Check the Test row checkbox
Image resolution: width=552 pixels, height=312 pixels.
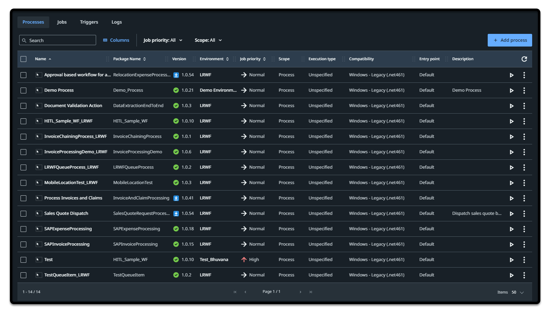click(x=24, y=260)
